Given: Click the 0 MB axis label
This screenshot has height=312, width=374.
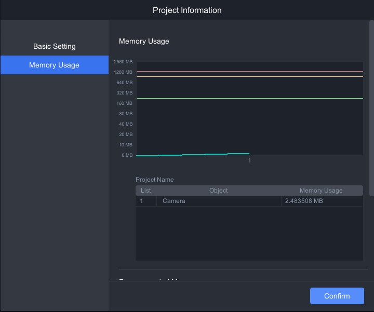Looking at the screenshot, I should click(127, 155).
